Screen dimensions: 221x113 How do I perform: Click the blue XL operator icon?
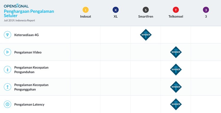pyautogui.click(x=116, y=10)
